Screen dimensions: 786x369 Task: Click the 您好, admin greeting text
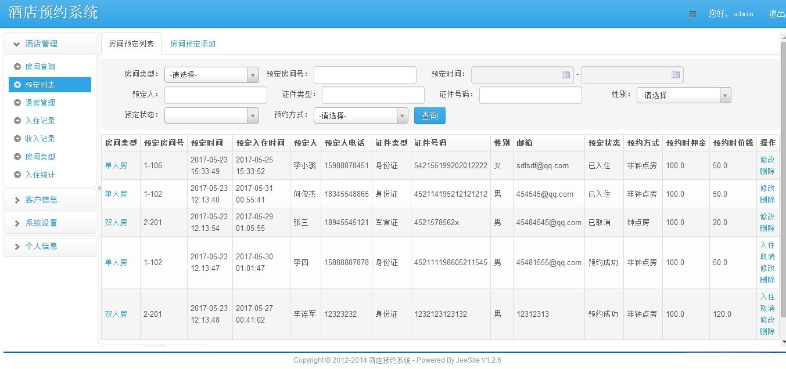(730, 14)
